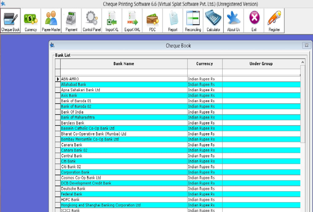Open the About Us screen
313x212 pixels.
tap(233, 20)
